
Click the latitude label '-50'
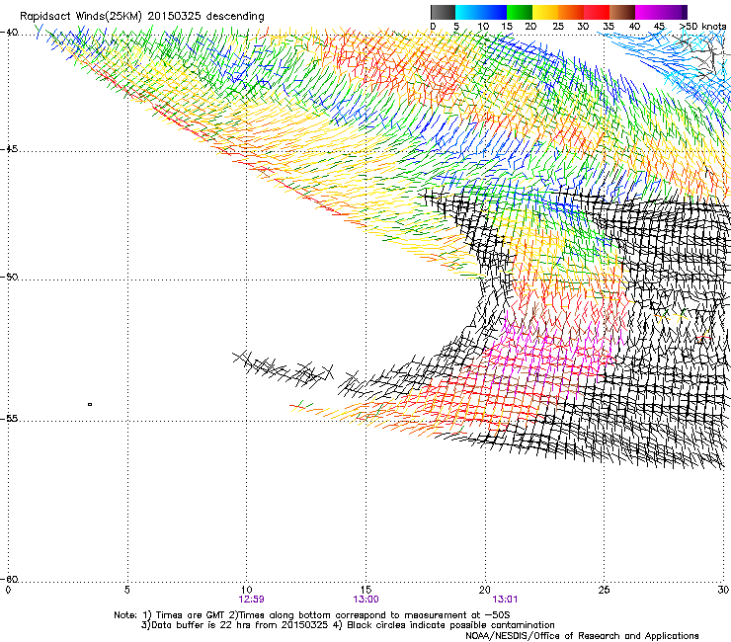point(9,277)
